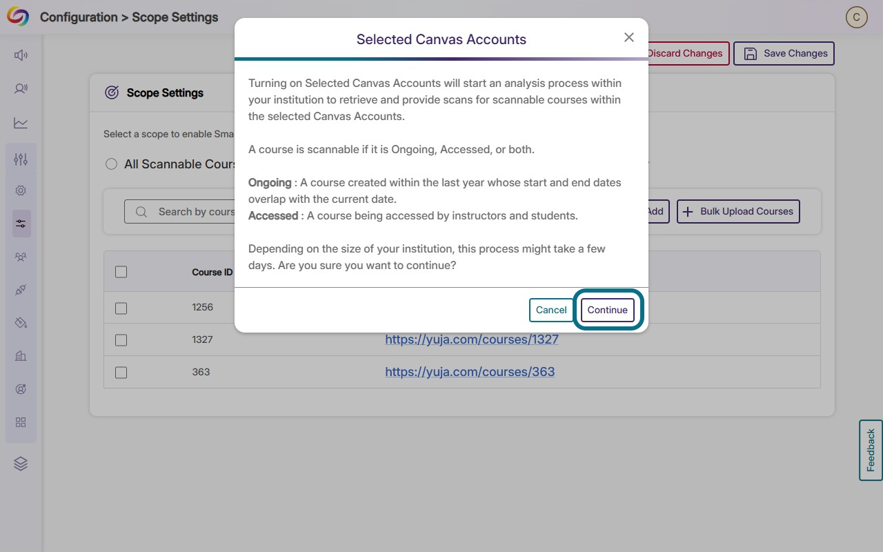
Task: Click the bold word Ongoing in dialog
Action: pos(270,183)
